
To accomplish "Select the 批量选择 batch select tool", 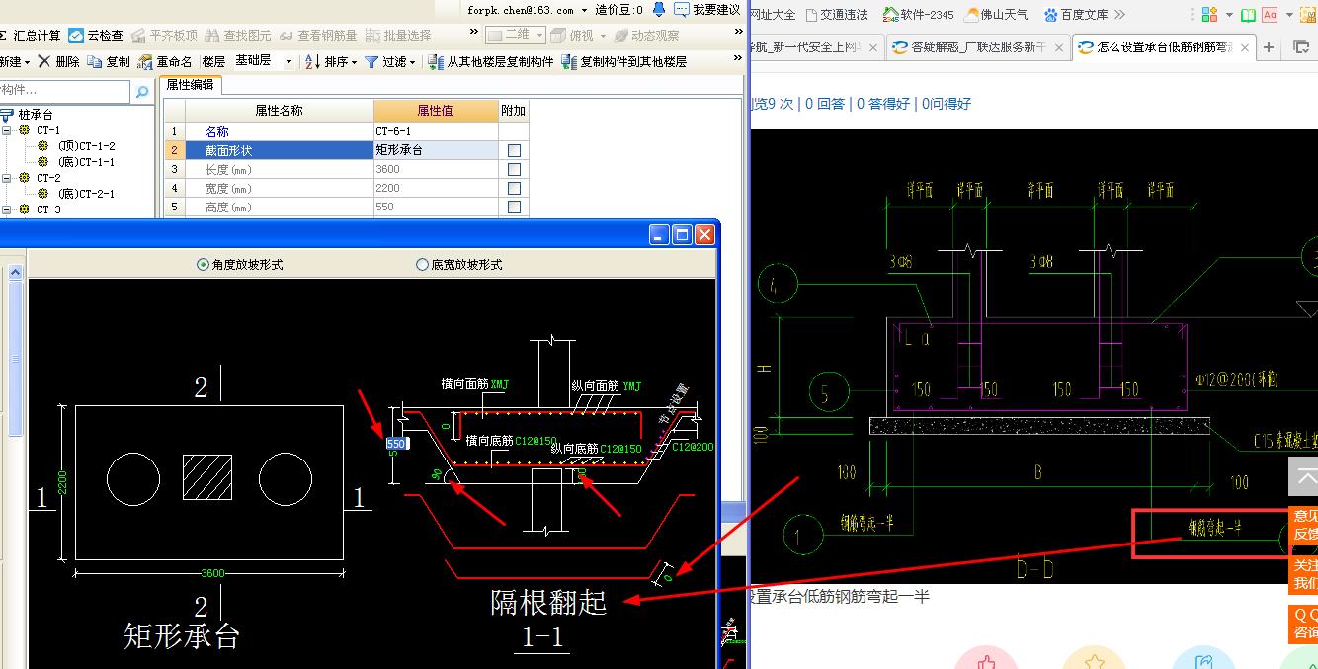I will click(398, 36).
